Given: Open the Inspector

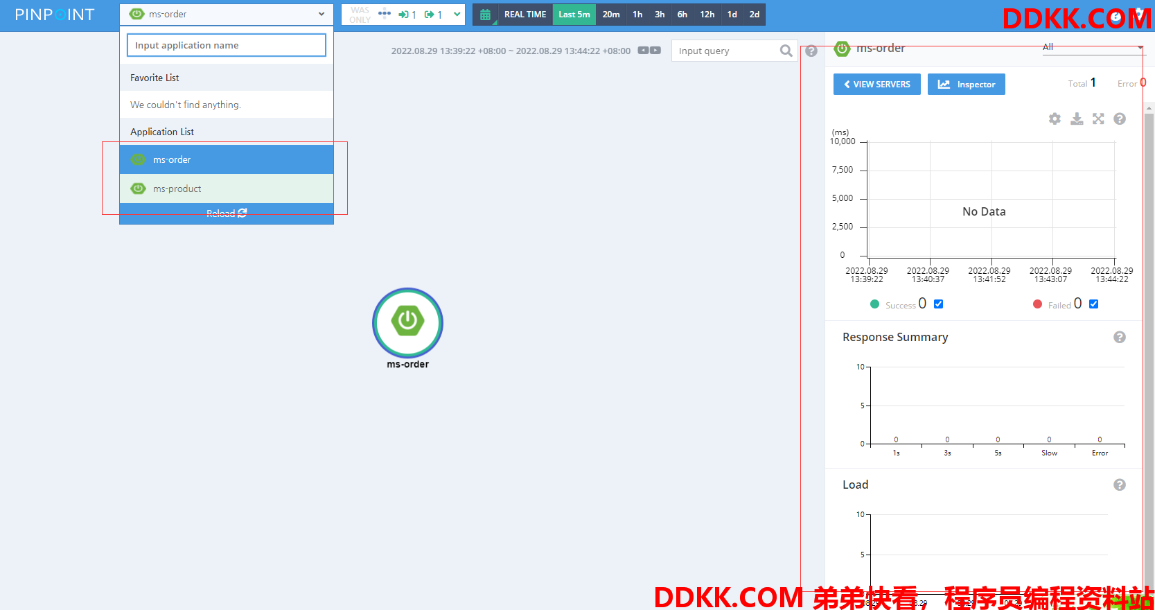Looking at the screenshot, I should (966, 85).
